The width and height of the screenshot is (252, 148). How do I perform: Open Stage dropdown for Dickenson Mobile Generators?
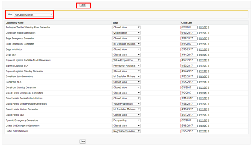tap(126, 33)
